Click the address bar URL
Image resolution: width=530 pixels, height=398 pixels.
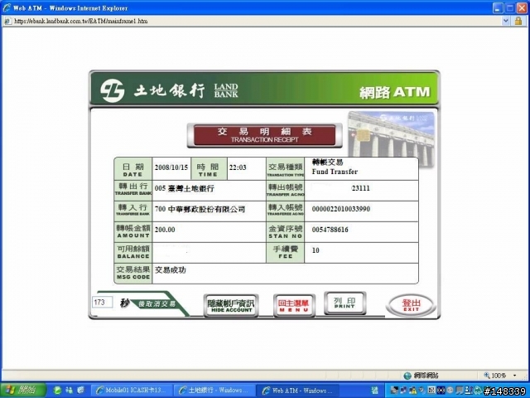click(x=81, y=21)
